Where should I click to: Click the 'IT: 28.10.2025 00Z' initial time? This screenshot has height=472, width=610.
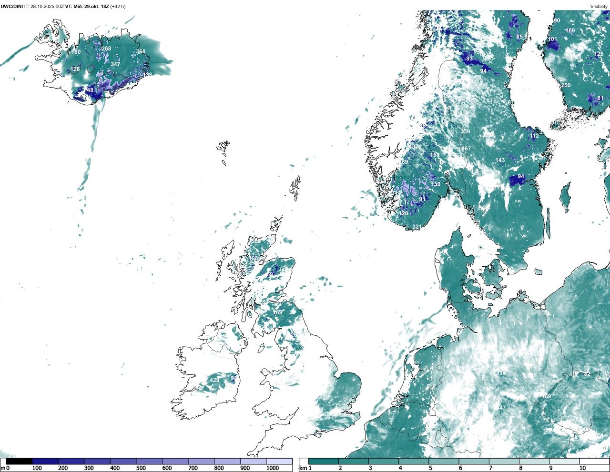click(44, 7)
